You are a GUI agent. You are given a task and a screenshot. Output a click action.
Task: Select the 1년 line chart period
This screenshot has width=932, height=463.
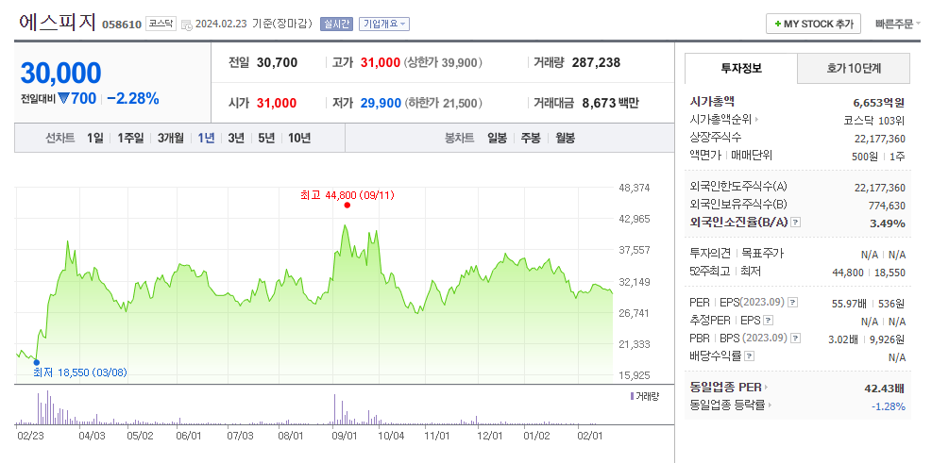pos(206,139)
